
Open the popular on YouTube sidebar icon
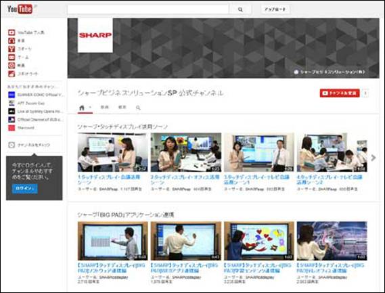[x=12, y=32]
